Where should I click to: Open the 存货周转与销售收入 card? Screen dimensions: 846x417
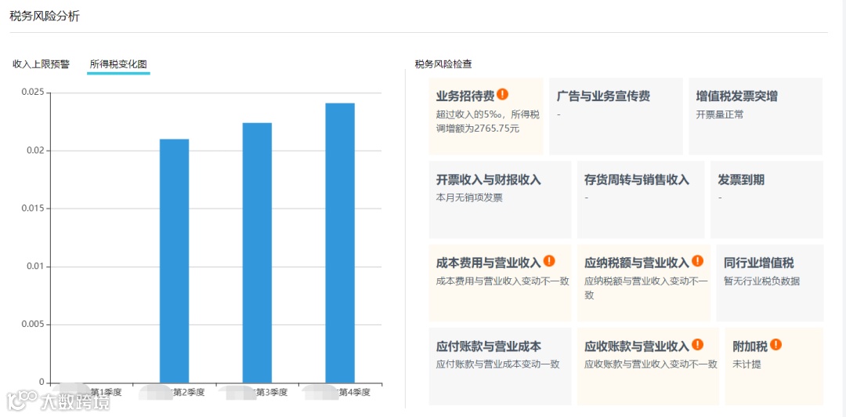tap(641, 199)
